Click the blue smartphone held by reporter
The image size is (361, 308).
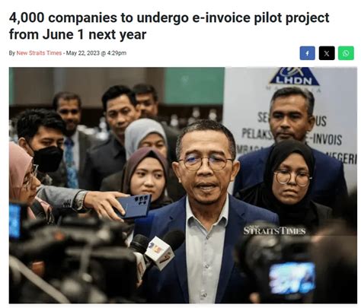pos(135,205)
